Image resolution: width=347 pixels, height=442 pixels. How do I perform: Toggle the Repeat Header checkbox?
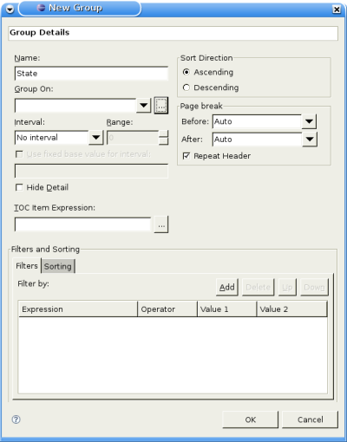click(x=187, y=156)
